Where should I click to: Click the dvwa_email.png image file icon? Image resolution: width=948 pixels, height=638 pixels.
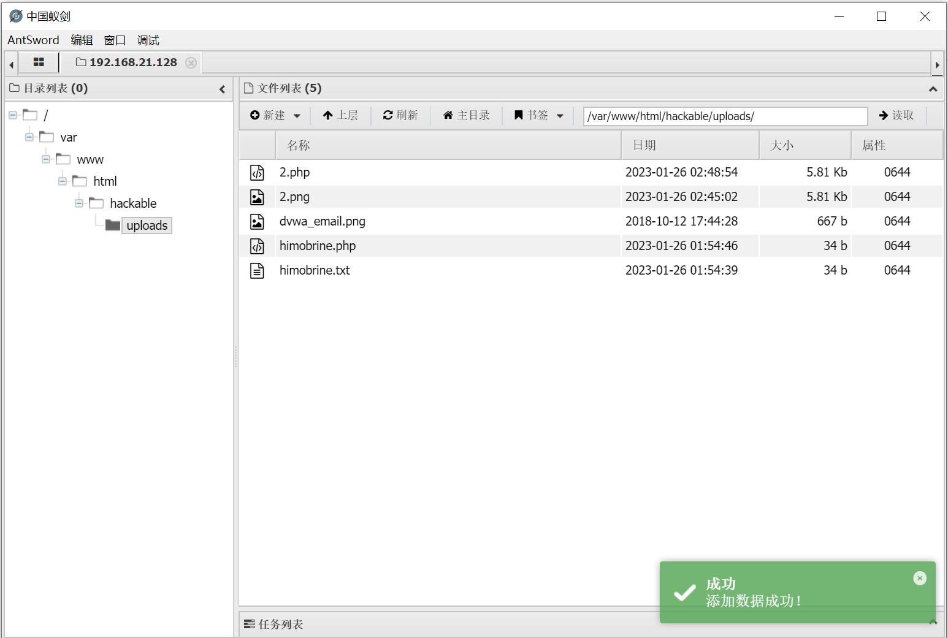pos(257,221)
